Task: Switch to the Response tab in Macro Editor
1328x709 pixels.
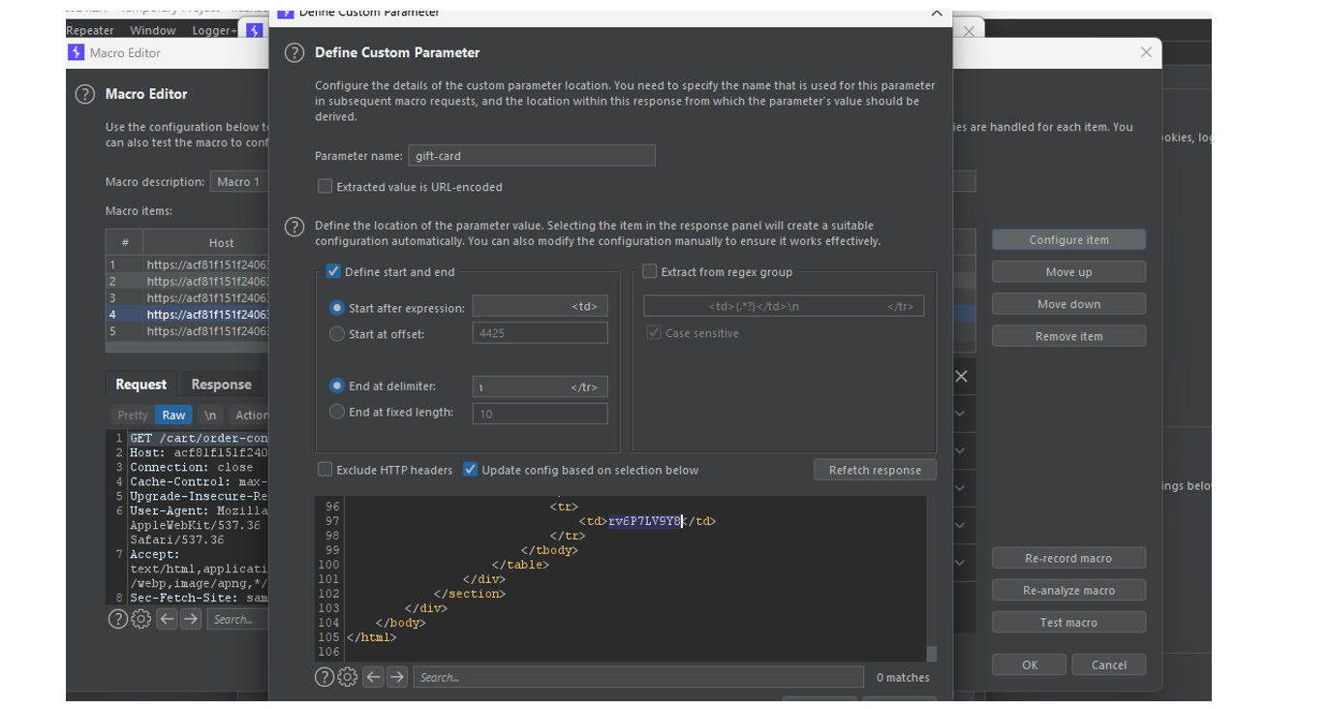Action: (x=221, y=385)
